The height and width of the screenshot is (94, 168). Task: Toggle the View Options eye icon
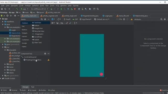coord(53,23)
